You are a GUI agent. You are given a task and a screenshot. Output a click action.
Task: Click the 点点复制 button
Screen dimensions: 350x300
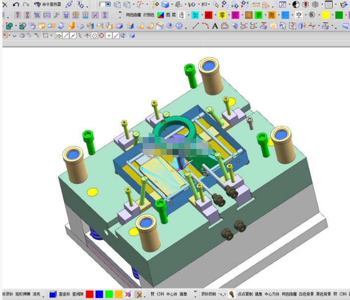[x=245, y=294]
